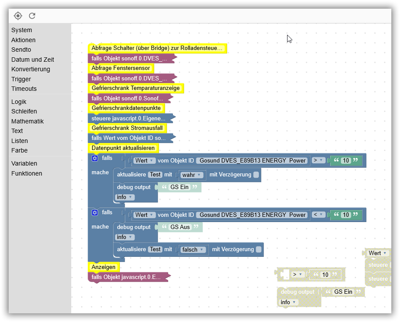
Task: Open info level dropdown under GS Ein
Action: 125,197
